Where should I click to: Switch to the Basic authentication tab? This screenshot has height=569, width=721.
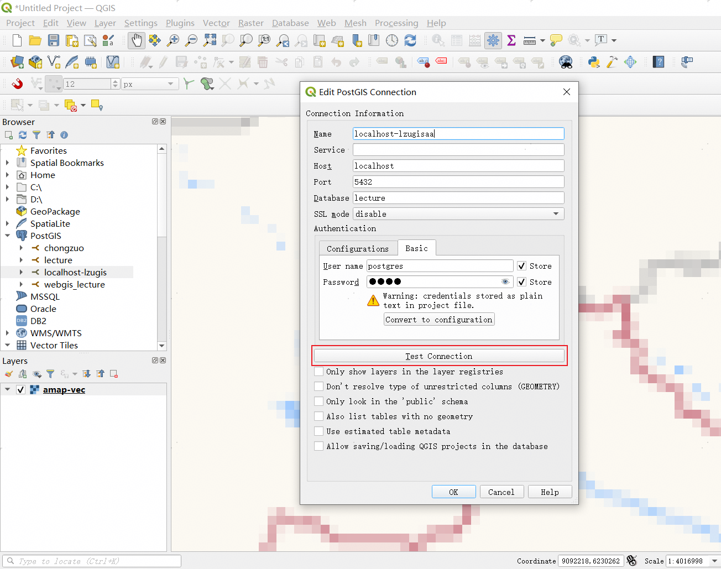pos(416,248)
